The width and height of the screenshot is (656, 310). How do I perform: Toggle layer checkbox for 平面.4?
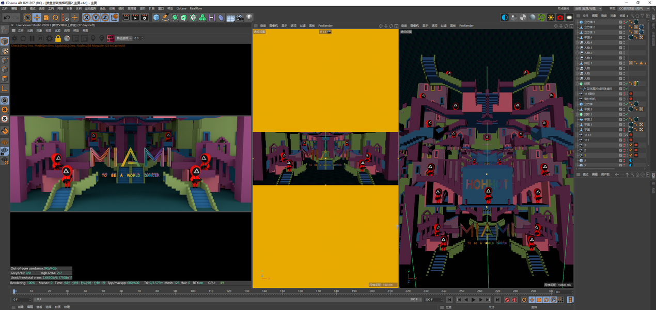coord(620,37)
